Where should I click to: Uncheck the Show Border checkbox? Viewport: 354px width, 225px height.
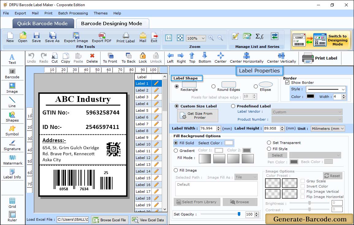coord(287,83)
